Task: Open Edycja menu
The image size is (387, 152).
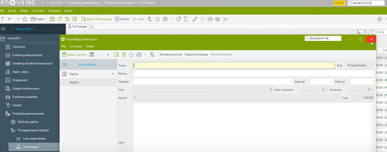Action: tap(12, 11)
